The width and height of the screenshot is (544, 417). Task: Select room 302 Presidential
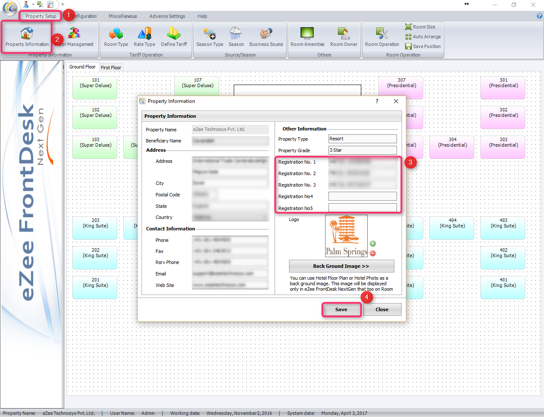pyautogui.click(x=503, y=117)
